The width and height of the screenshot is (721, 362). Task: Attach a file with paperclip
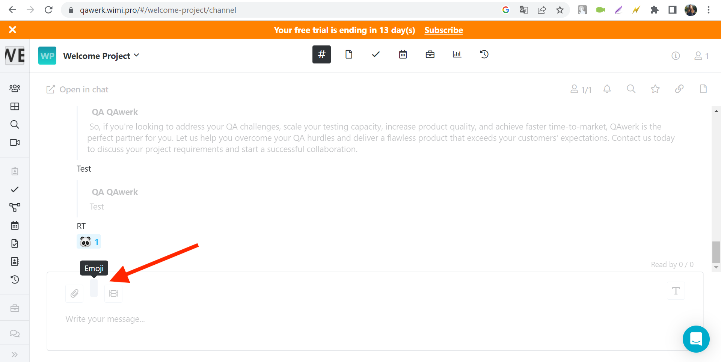pyautogui.click(x=74, y=293)
